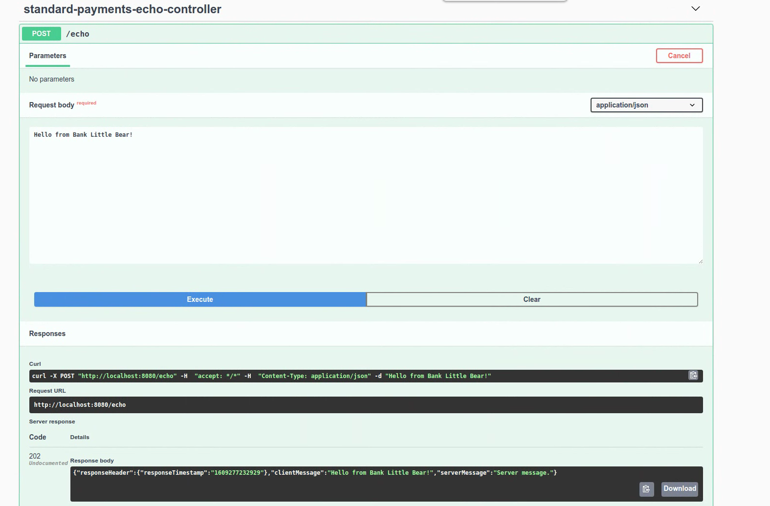Open the application/json content type dropdown
The height and width of the screenshot is (506, 770).
click(x=646, y=105)
